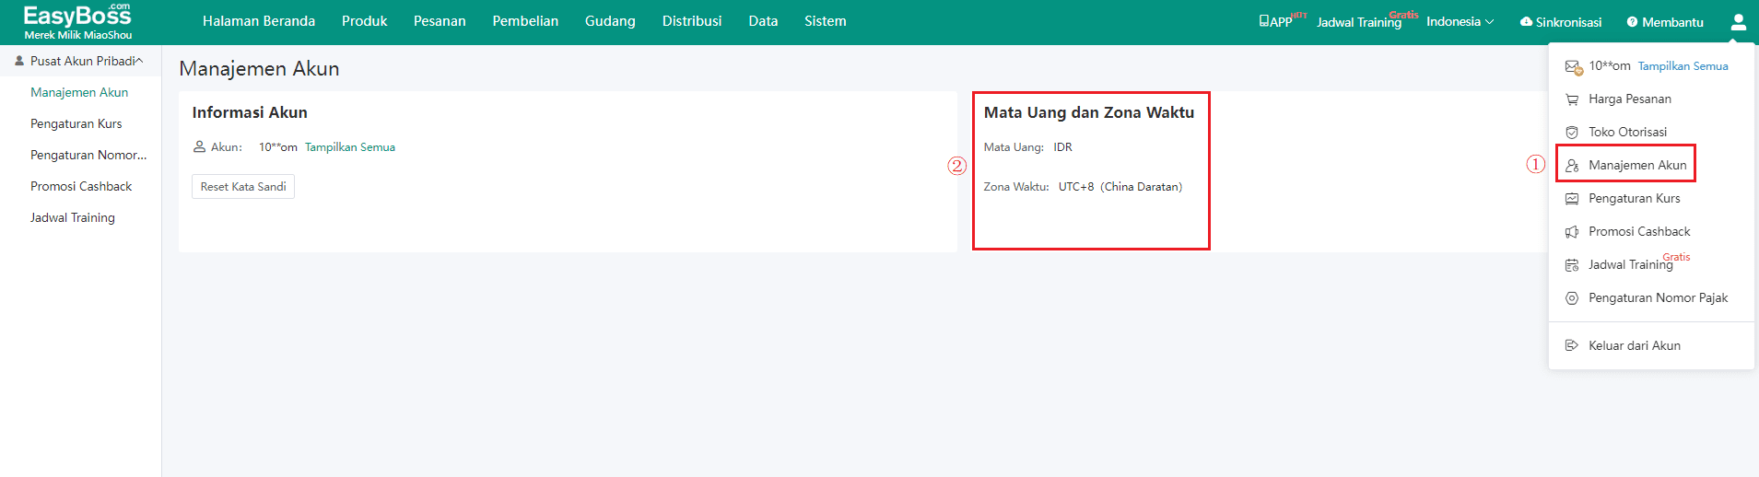Open the Produk menu
The image size is (1759, 477).
pos(364,21)
